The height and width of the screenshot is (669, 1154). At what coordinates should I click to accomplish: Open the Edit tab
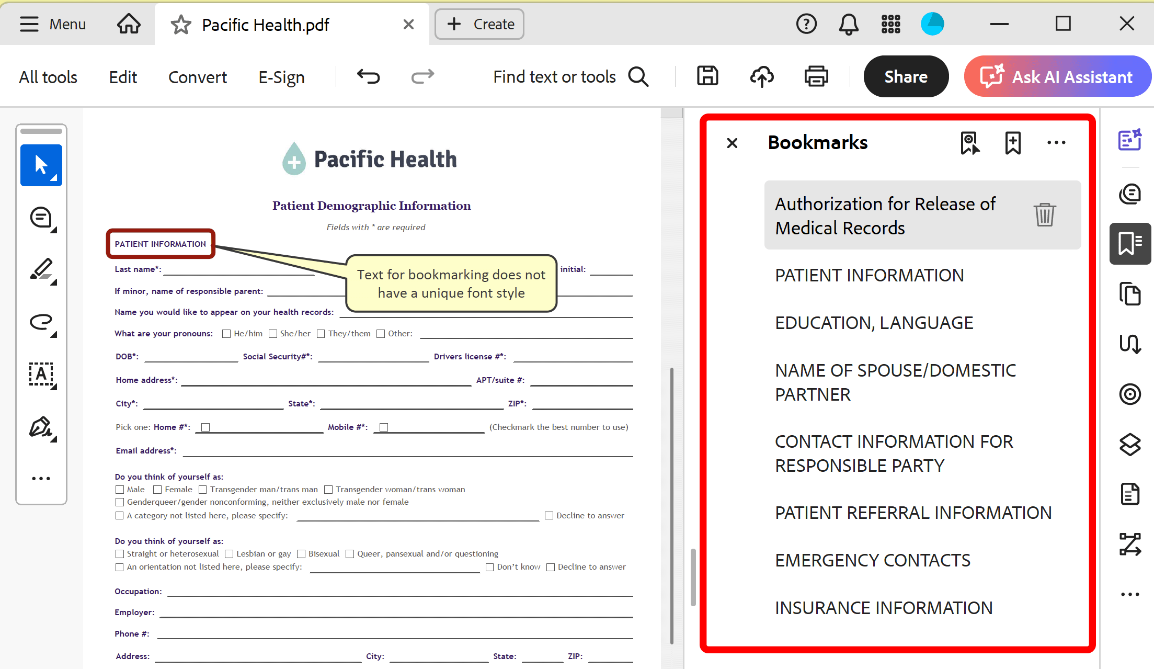[123, 77]
